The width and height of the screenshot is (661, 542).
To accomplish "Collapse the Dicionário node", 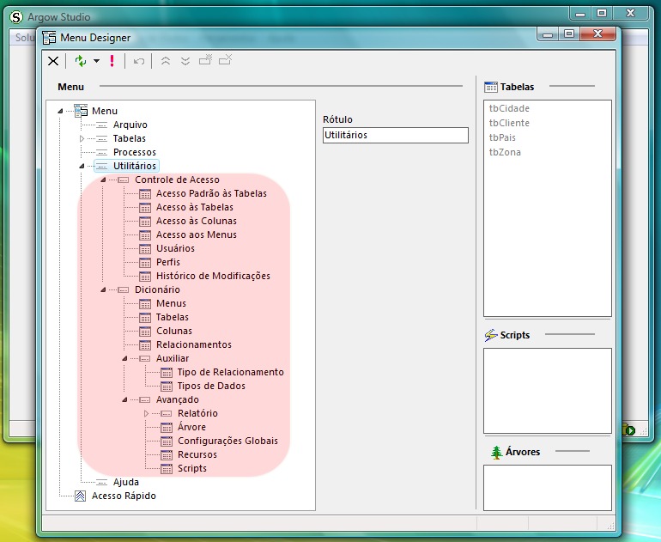I will point(103,289).
